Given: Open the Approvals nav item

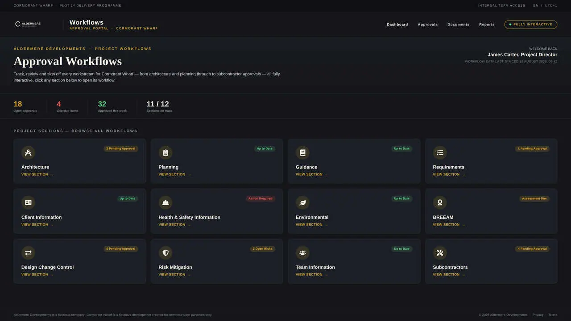Looking at the screenshot, I should coord(428,25).
